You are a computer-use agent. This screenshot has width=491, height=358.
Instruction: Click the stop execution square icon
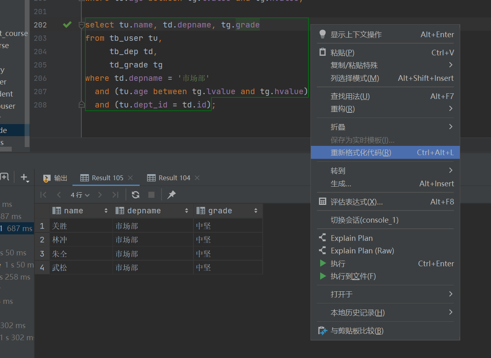pyautogui.click(x=151, y=195)
